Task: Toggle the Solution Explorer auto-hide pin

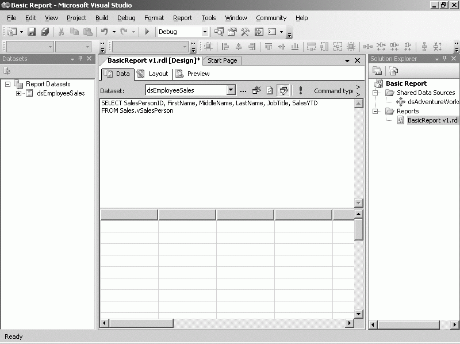Action: coord(444,59)
